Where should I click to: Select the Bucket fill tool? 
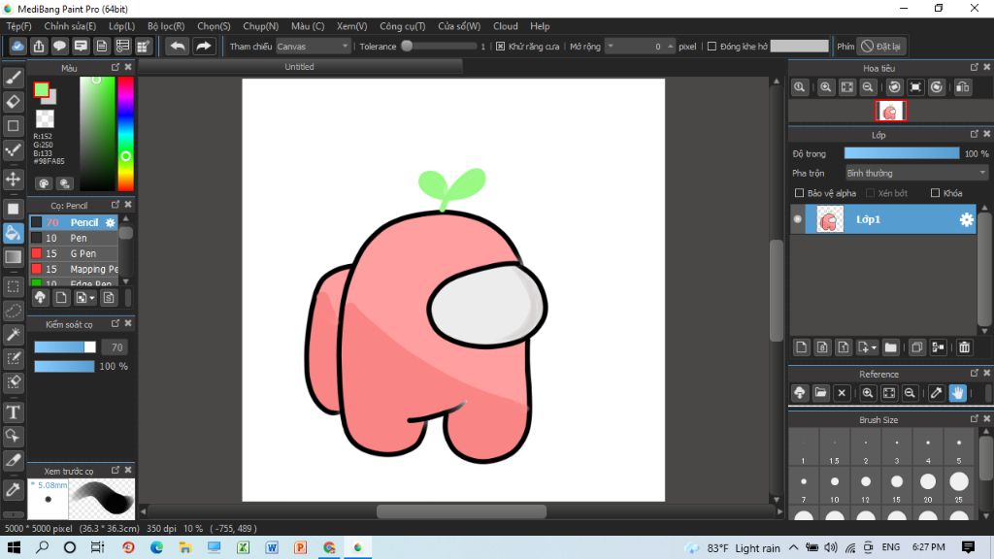[x=14, y=233]
